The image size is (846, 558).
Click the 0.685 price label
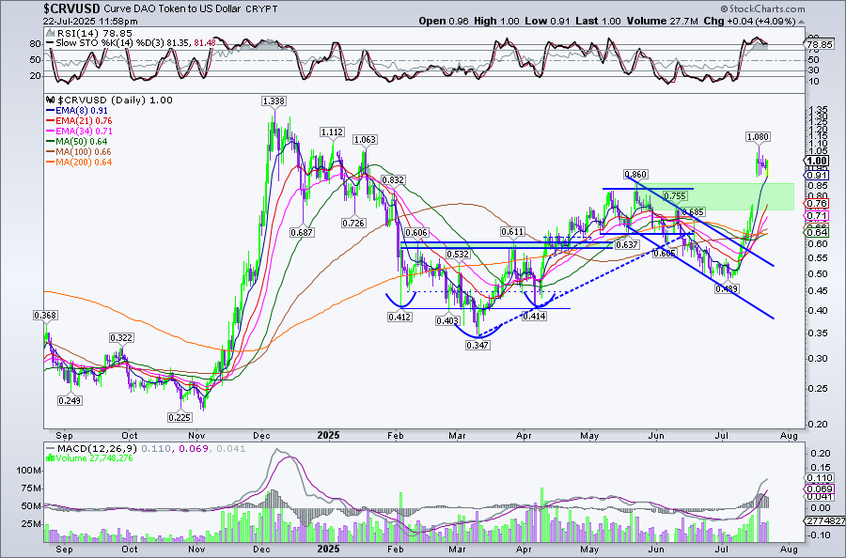[x=694, y=212]
